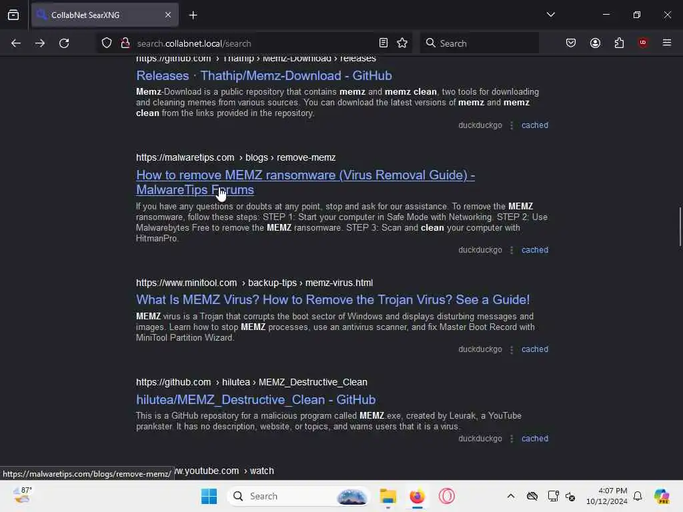Bookmark this page with star icon
The height and width of the screenshot is (512, 683).
pos(402,43)
